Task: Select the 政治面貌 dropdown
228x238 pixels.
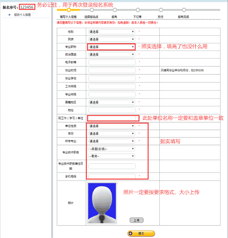Action: click(112, 54)
